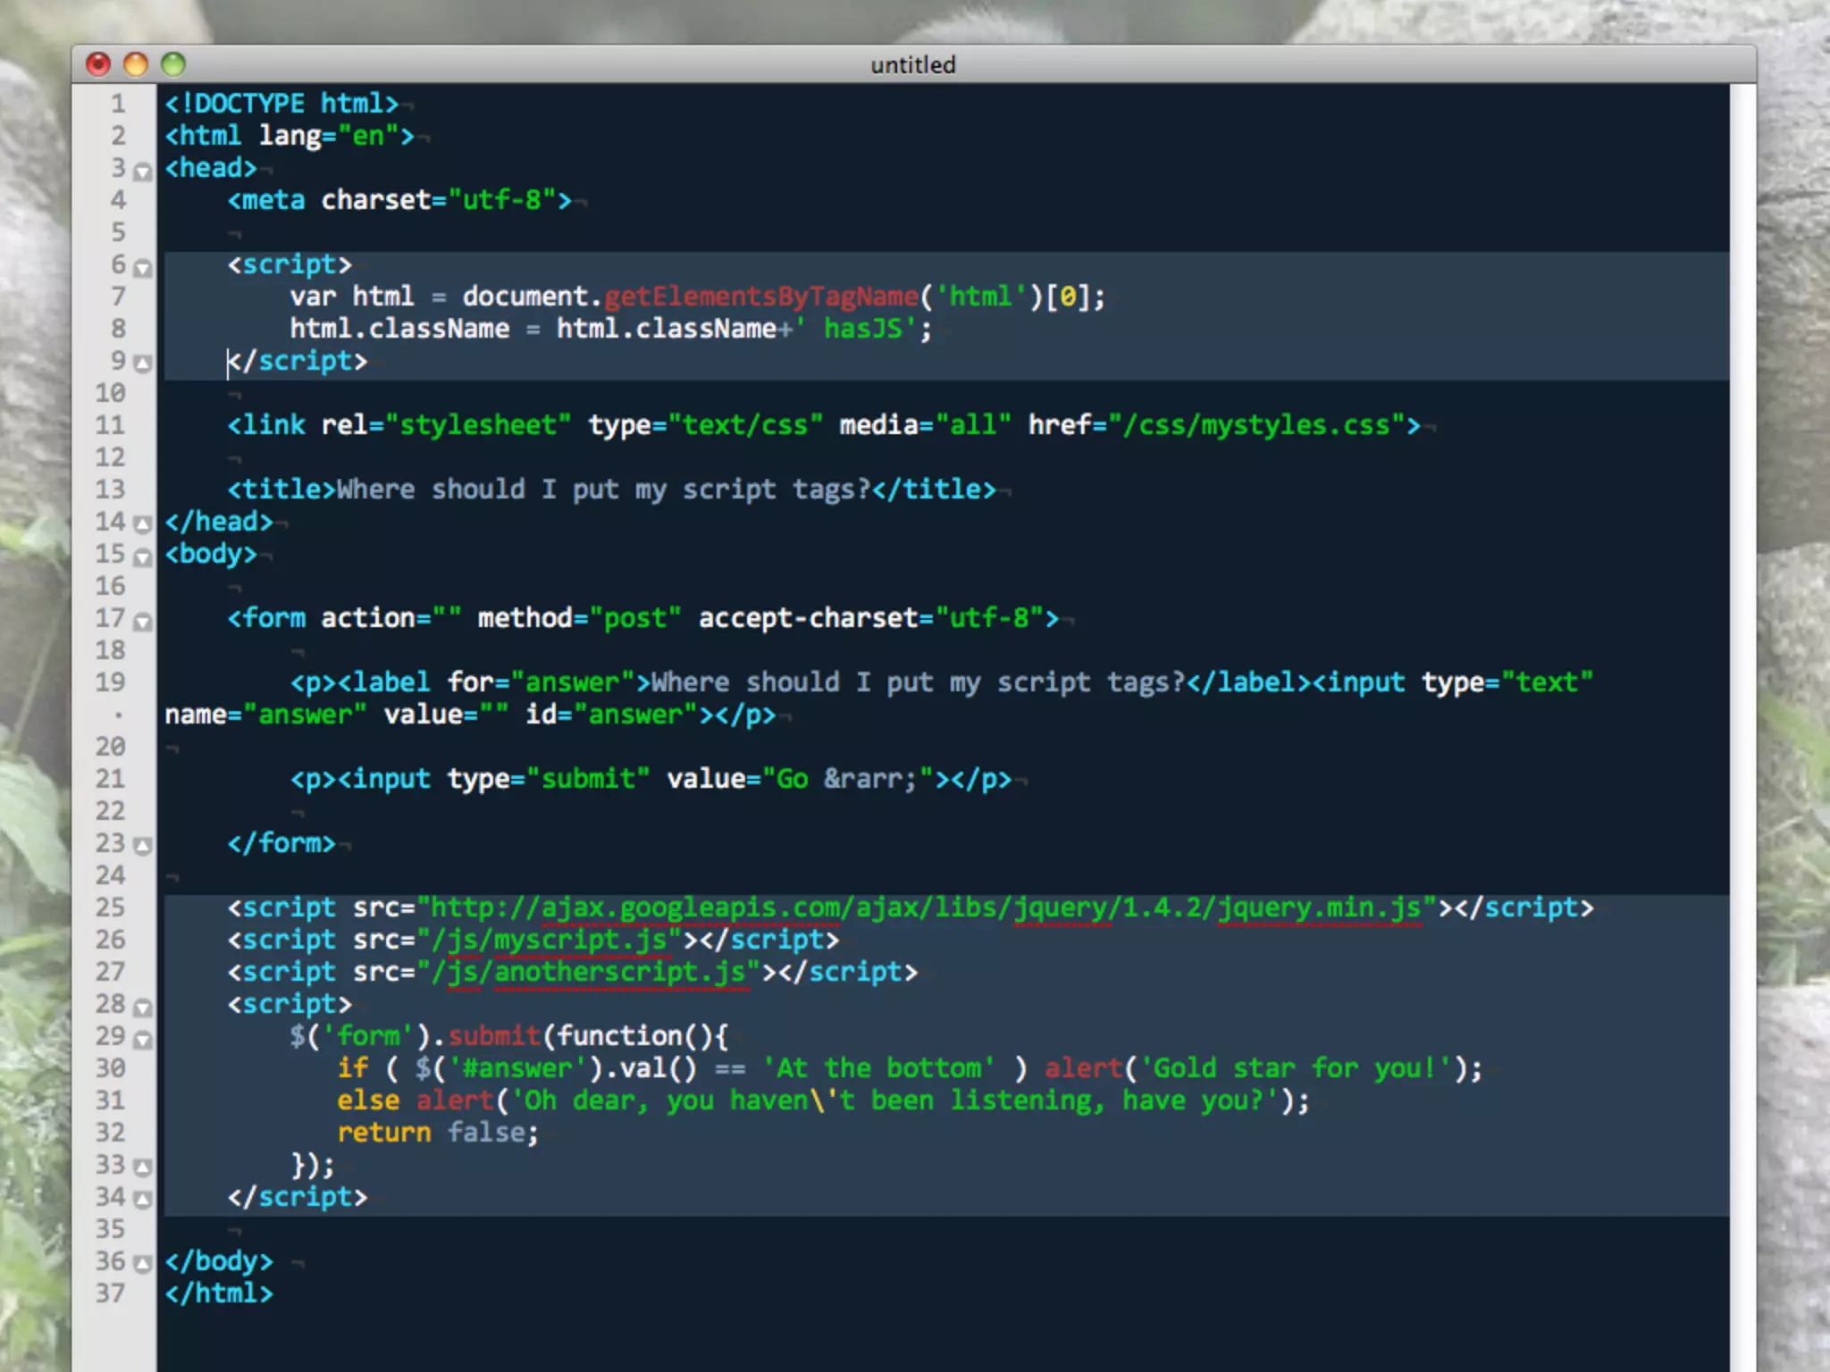Image resolution: width=1830 pixels, height=1372 pixels.
Task: Click fold-end marker on line 33
Action: click(142, 1167)
